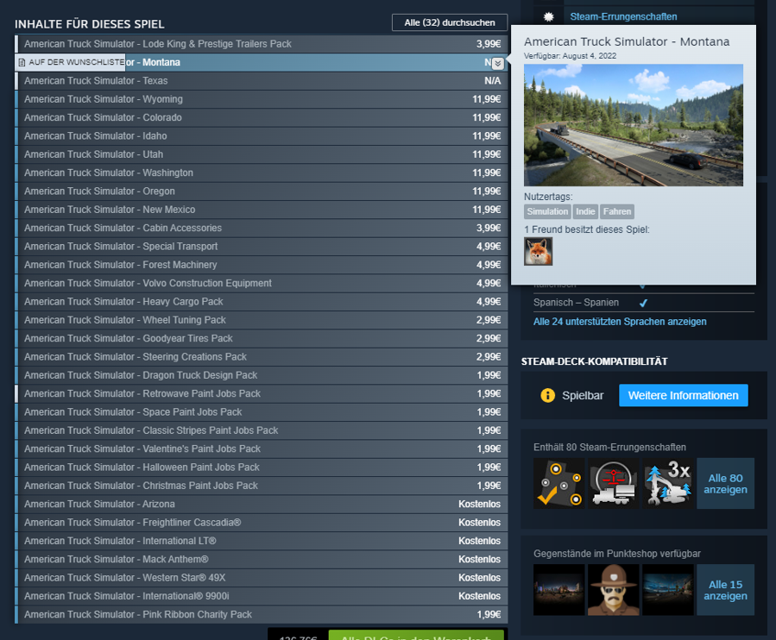Click the 'Spanisch – Spanien' language row
Image resolution: width=776 pixels, height=640 pixels.
[x=643, y=303]
